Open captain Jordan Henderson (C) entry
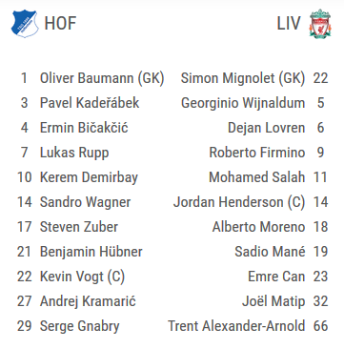 tap(239, 202)
